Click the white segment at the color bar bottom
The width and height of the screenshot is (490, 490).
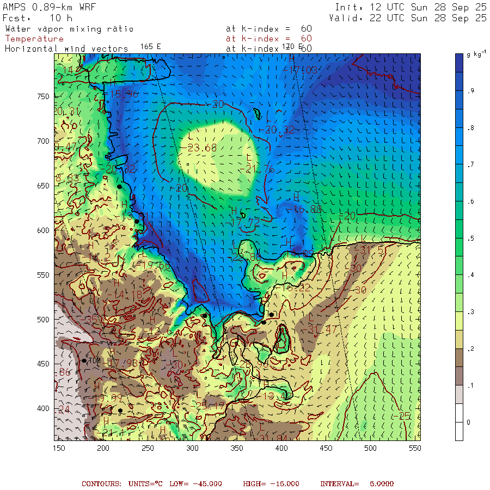[x=459, y=431]
